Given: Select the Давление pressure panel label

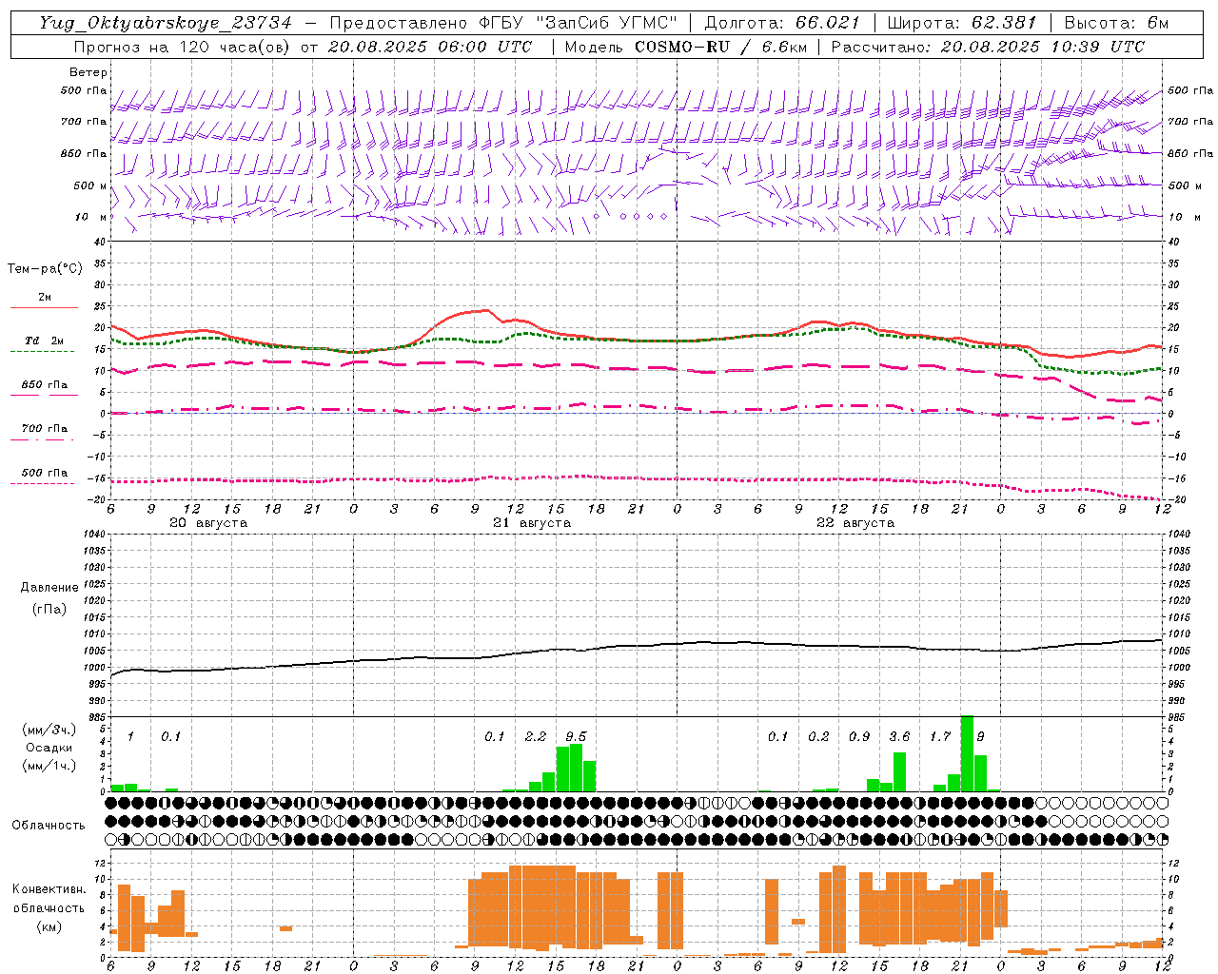Looking at the screenshot, I should click(x=49, y=588).
